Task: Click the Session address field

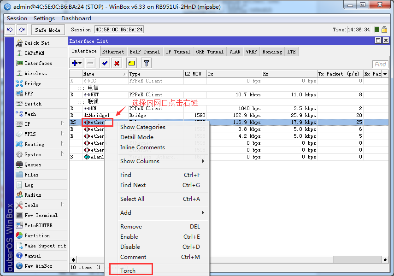Action: tap(119, 29)
